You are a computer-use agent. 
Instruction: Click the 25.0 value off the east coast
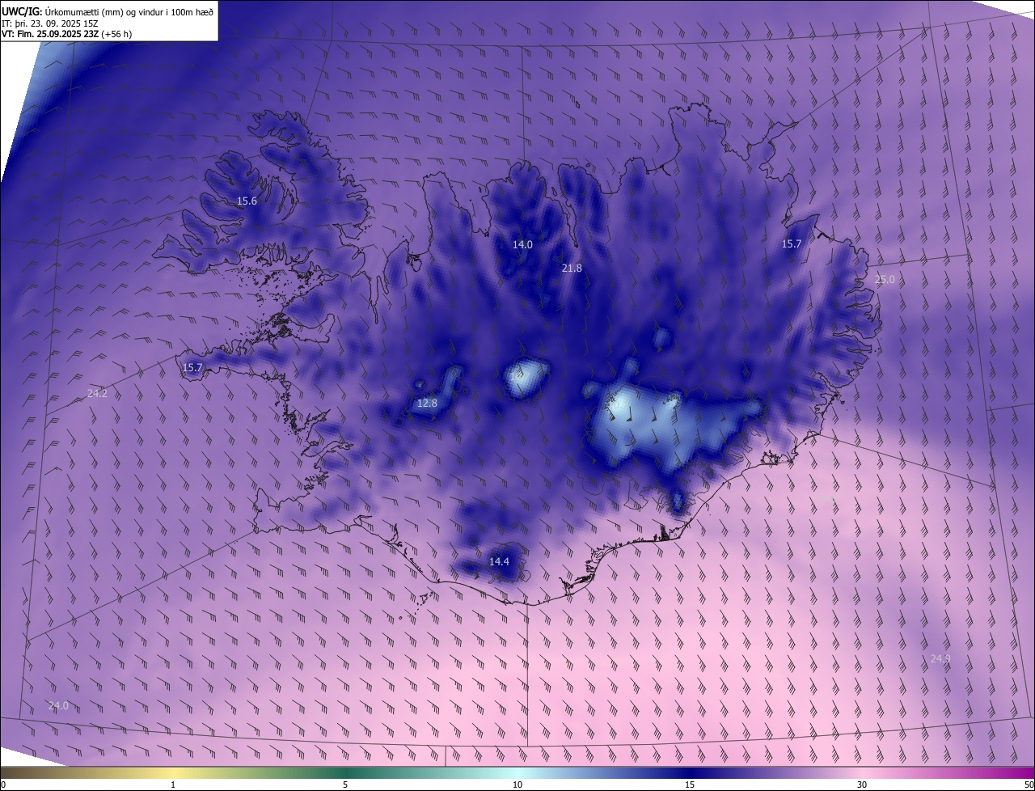(885, 279)
